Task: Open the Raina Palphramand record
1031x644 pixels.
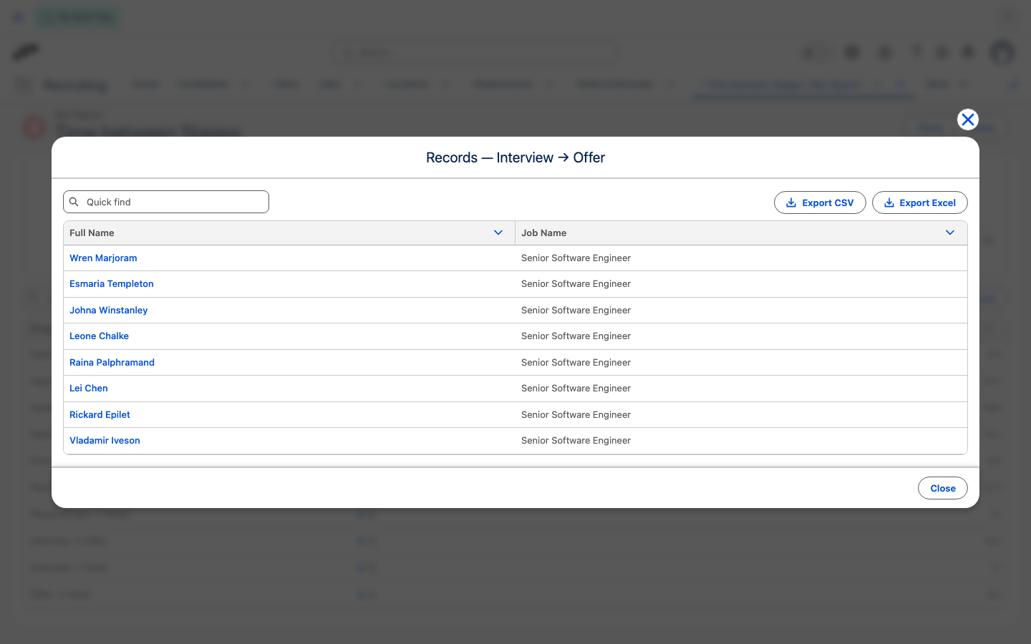Action: 112,363
